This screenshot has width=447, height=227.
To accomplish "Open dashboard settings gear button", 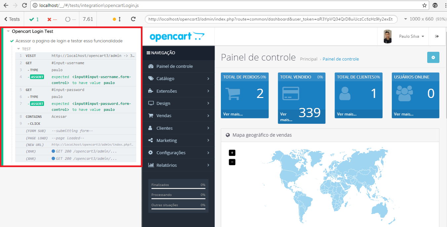I will click(x=433, y=57).
